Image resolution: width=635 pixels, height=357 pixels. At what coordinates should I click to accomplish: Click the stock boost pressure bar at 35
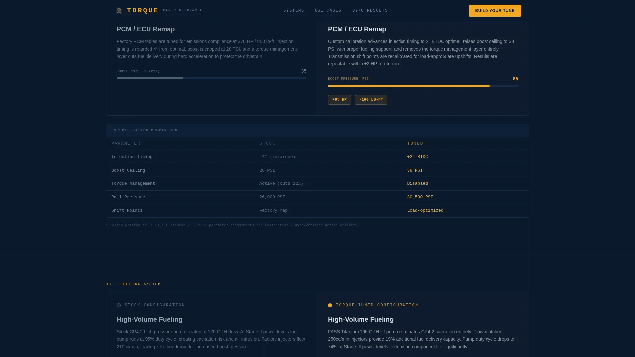[212, 78]
